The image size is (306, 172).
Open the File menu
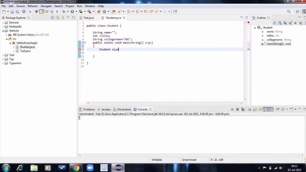coord(4,6)
